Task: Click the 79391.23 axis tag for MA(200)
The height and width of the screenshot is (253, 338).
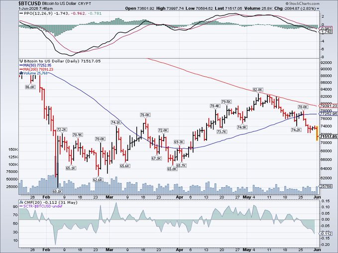Action: click(x=329, y=106)
